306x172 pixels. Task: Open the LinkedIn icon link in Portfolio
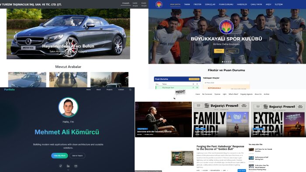[68, 166]
